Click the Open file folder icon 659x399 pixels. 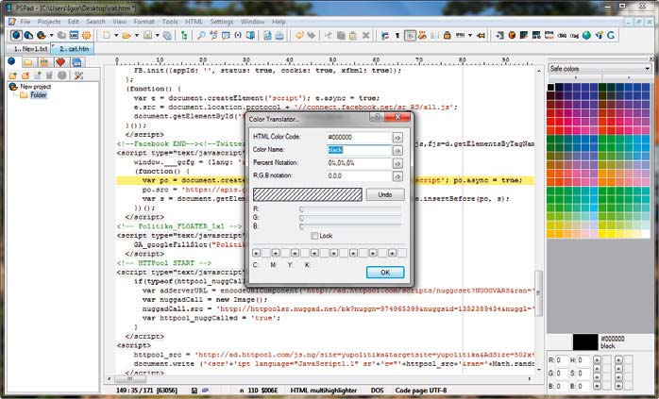point(127,35)
